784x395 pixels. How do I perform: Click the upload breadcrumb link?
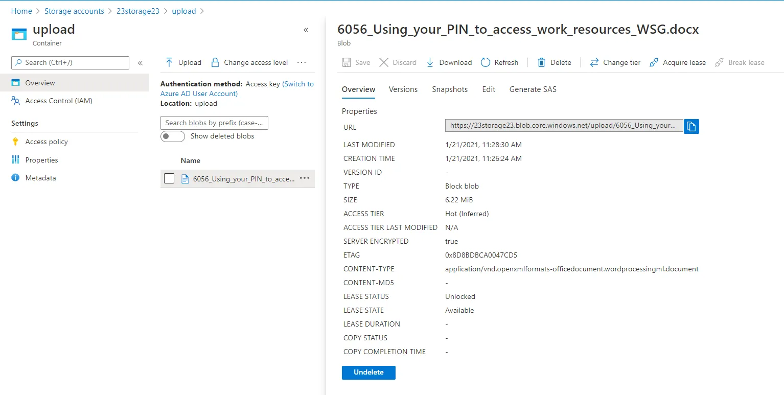pyautogui.click(x=184, y=11)
